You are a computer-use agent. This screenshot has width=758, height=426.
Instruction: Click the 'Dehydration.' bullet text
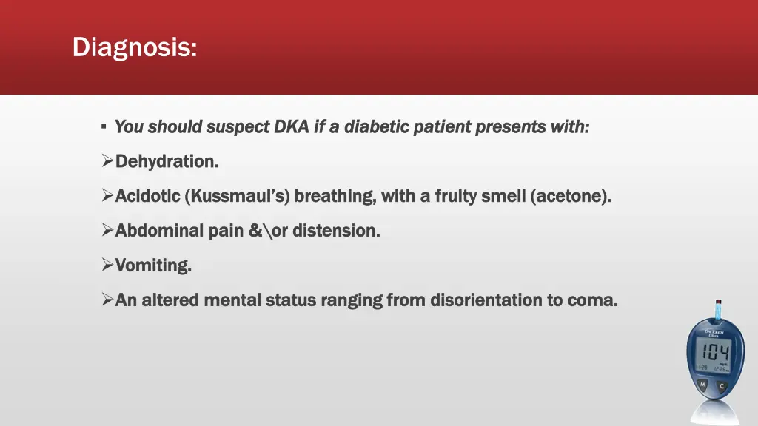[167, 161]
